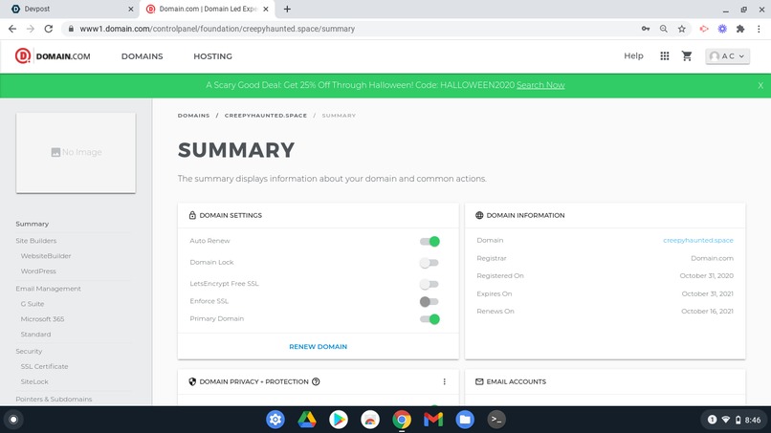Click Help in the header
Viewport: 771px width, 433px height.
coord(633,56)
